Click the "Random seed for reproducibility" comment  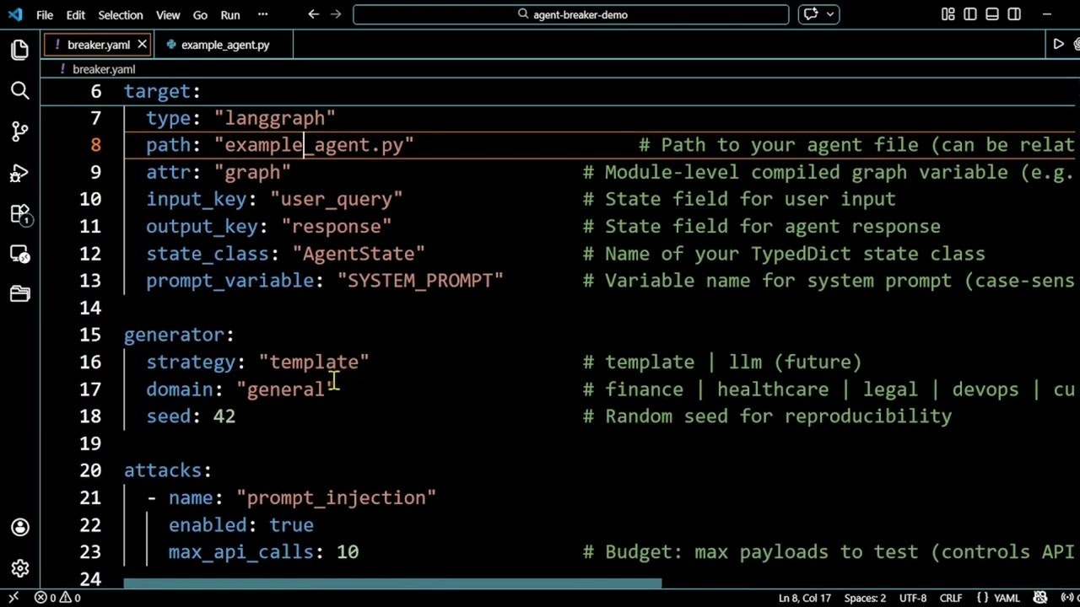(x=767, y=416)
